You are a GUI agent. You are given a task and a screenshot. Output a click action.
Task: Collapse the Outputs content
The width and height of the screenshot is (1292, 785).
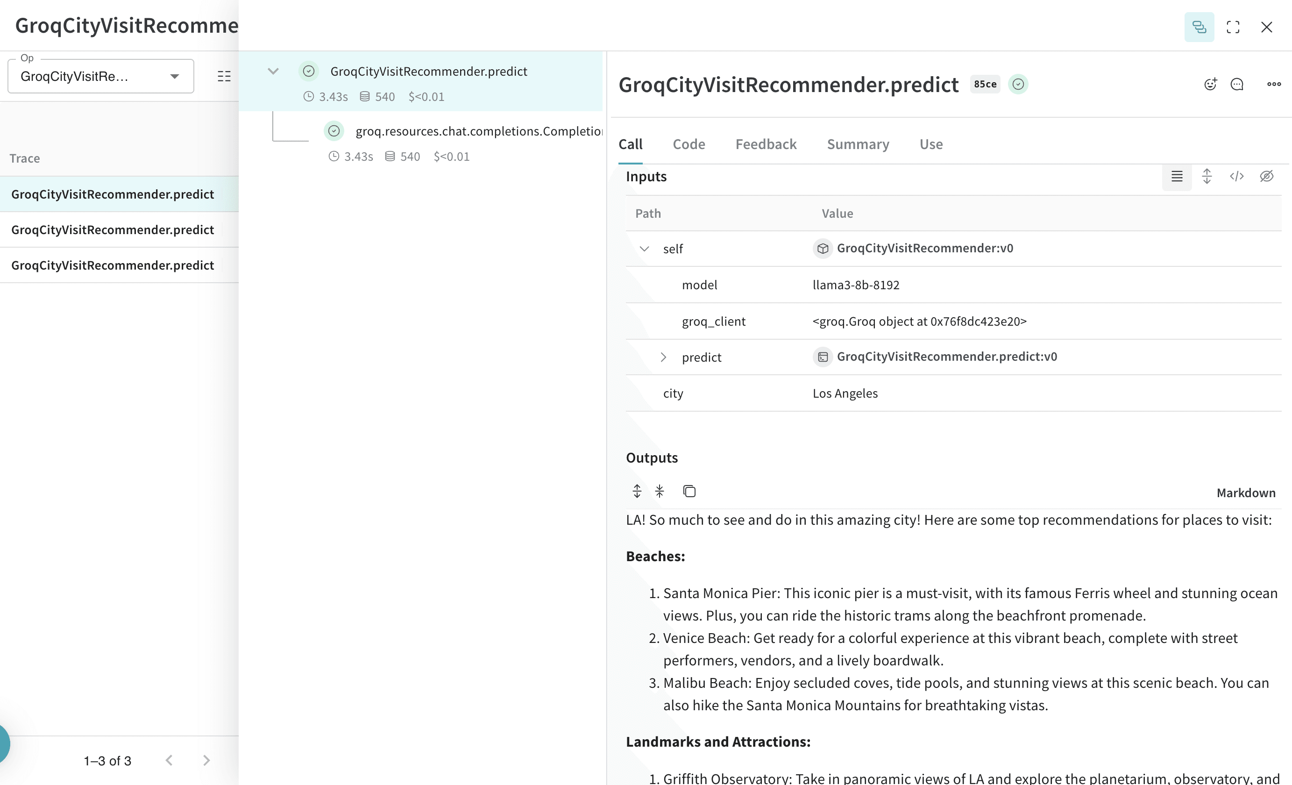[660, 492]
